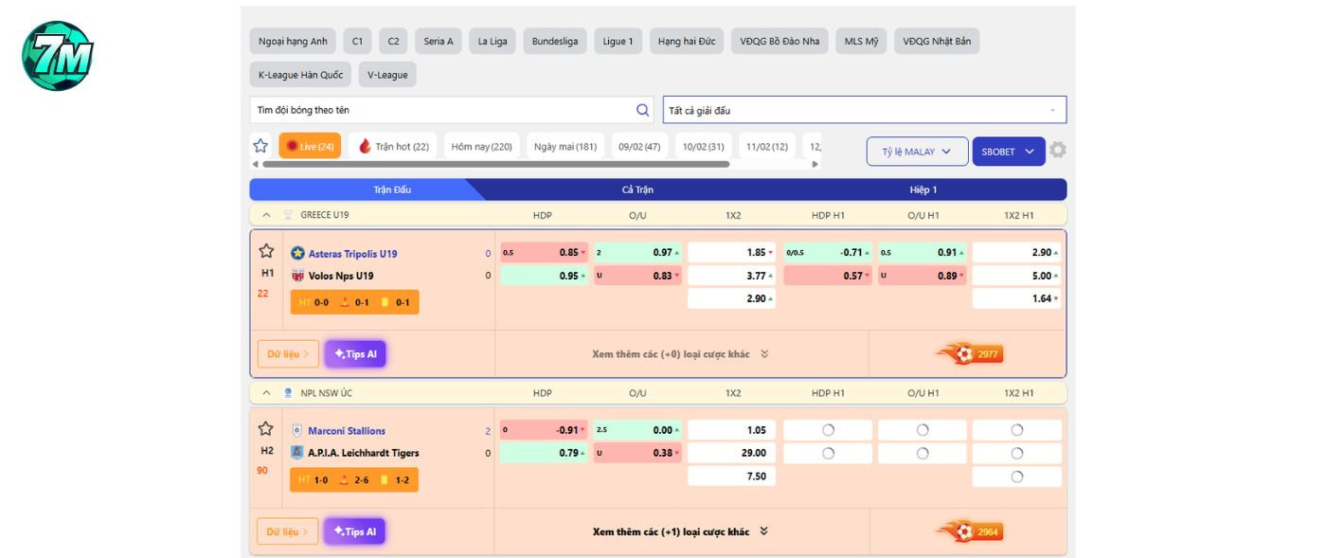Switch to the Hiệp 1 tab

click(x=923, y=189)
